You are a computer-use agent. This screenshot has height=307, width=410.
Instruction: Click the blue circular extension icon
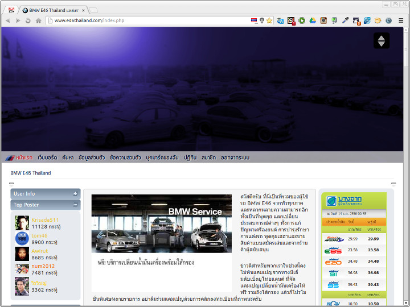click(388, 20)
